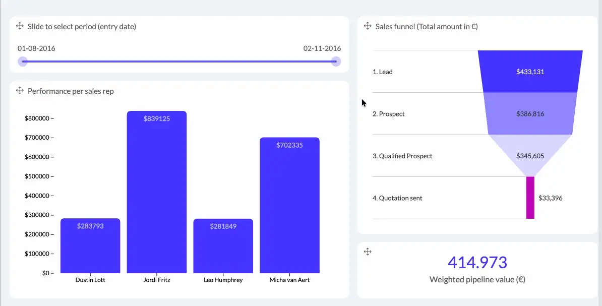The width and height of the screenshot is (602, 306).
Task: Click the '2. Prospect' label
Action: coord(389,113)
